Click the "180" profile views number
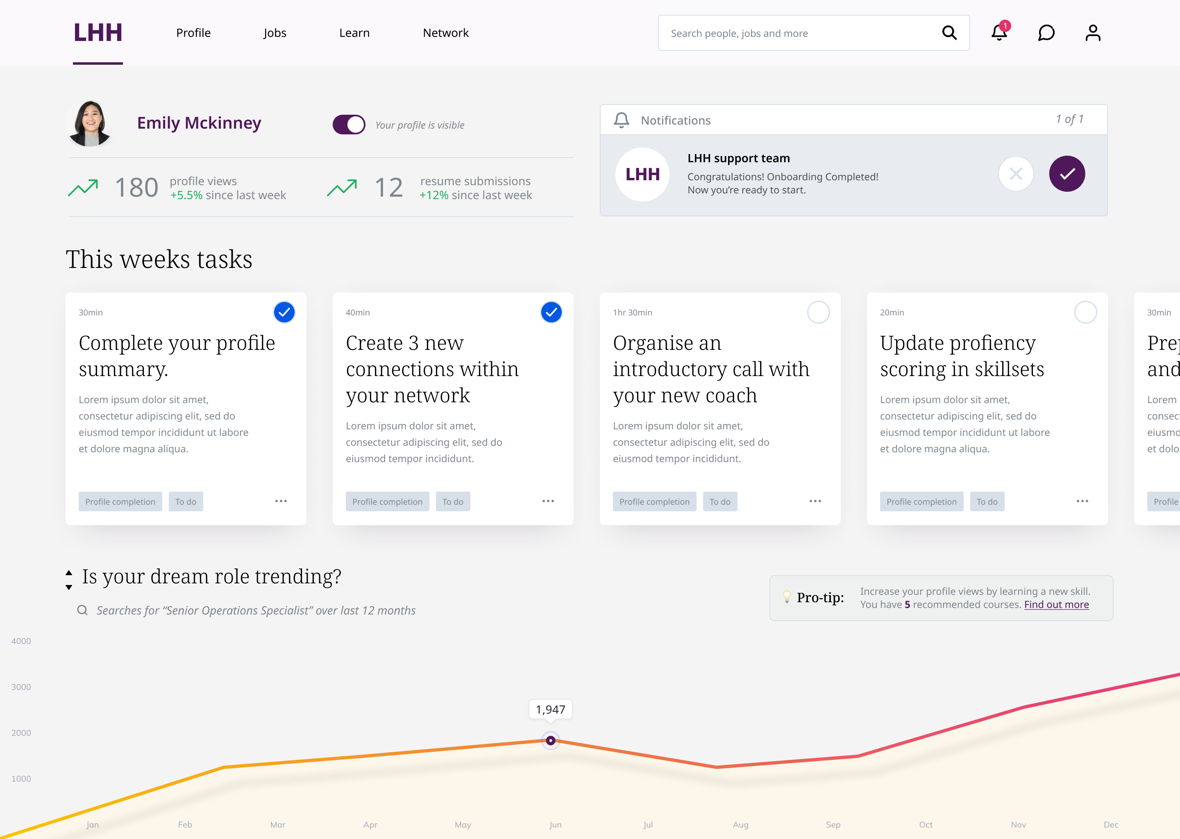Screen dimensions: 1180x839 click(x=136, y=188)
